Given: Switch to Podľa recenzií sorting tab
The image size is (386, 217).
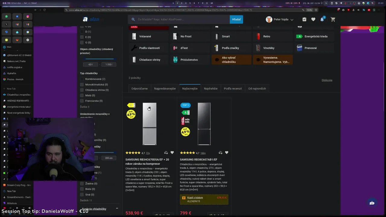Looking at the screenshot, I should (x=233, y=89).
